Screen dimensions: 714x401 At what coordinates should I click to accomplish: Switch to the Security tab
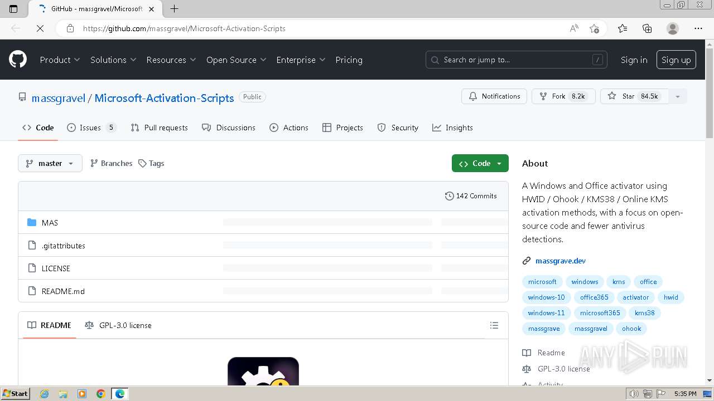point(398,128)
